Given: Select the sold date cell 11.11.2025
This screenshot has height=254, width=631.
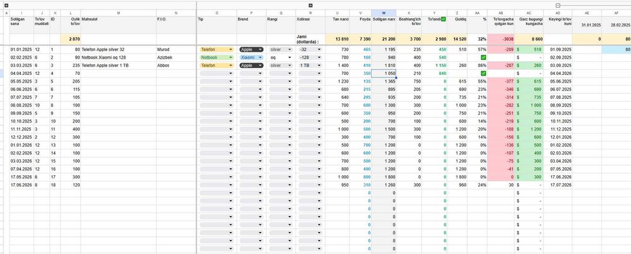Looking at the screenshot, I should [x=21, y=129].
